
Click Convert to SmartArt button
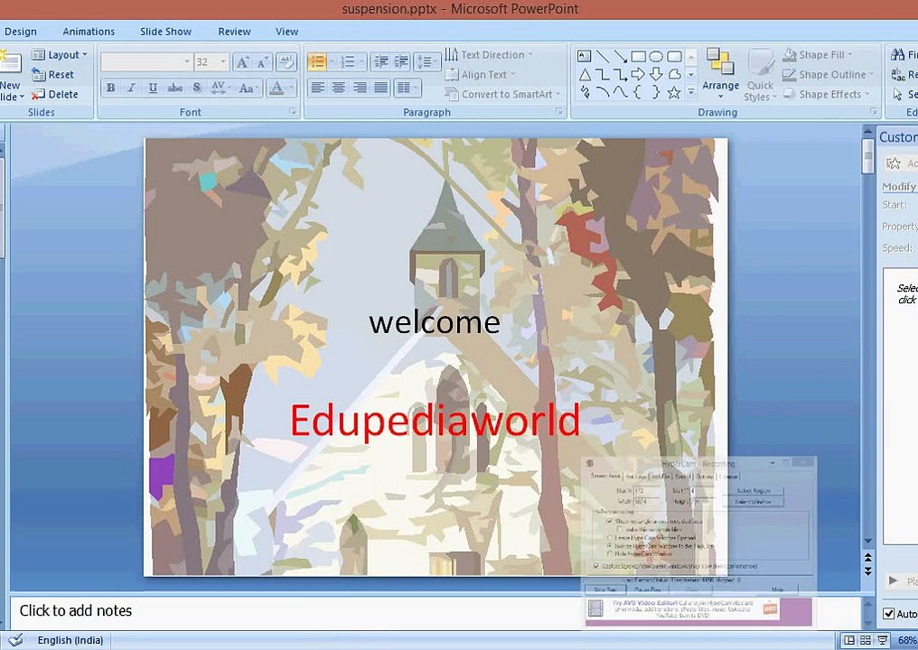(x=503, y=94)
